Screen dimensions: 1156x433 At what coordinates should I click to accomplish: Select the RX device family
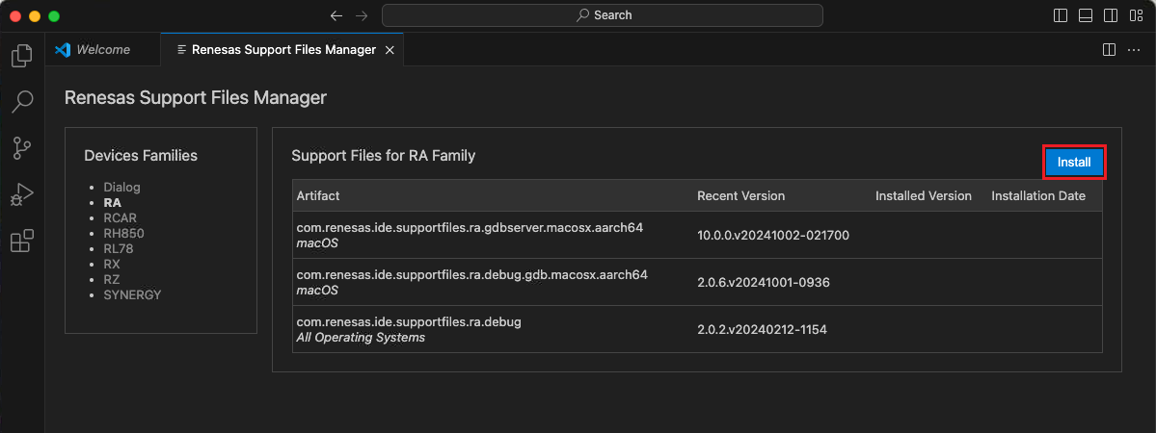coord(112,265)
